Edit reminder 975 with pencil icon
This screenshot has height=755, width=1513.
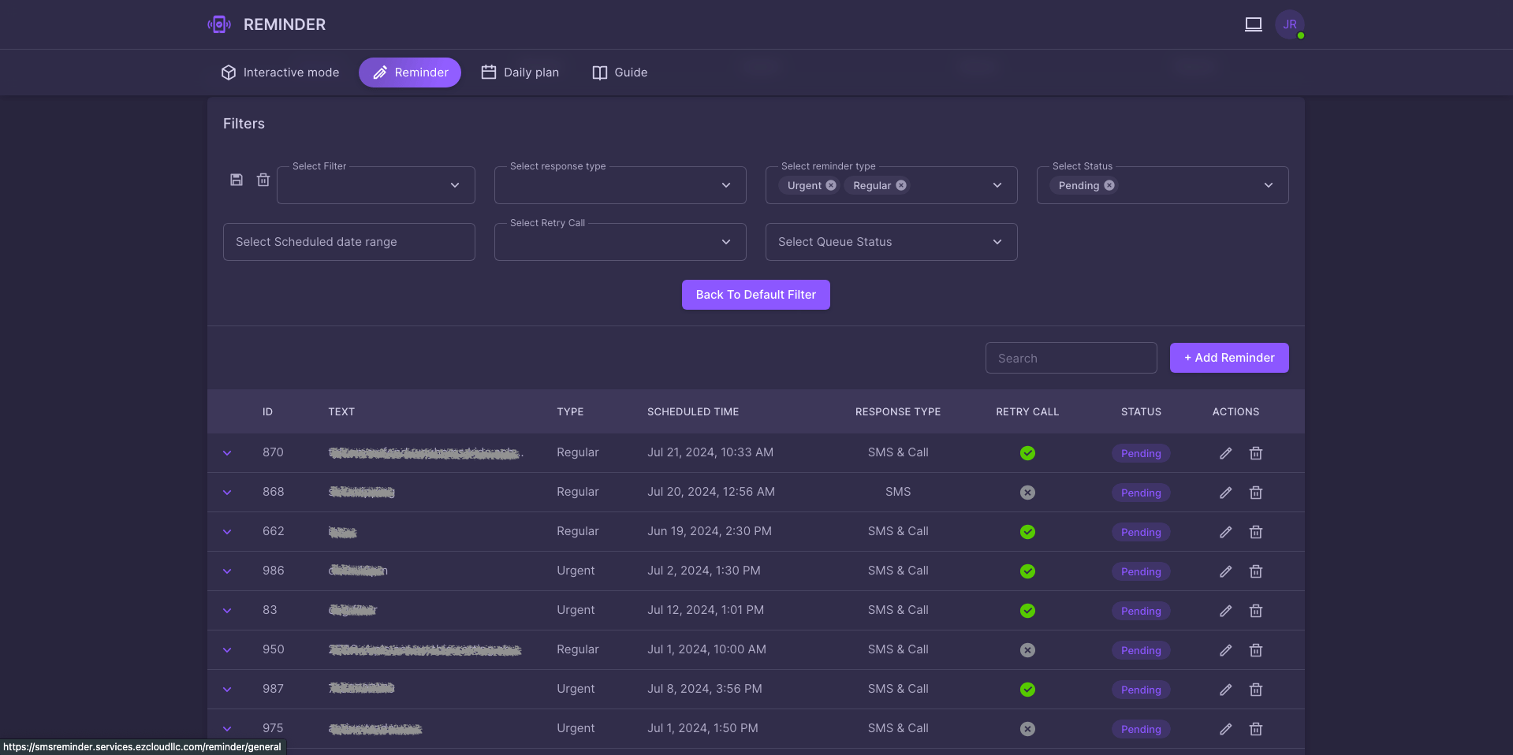coord(1225,729)
